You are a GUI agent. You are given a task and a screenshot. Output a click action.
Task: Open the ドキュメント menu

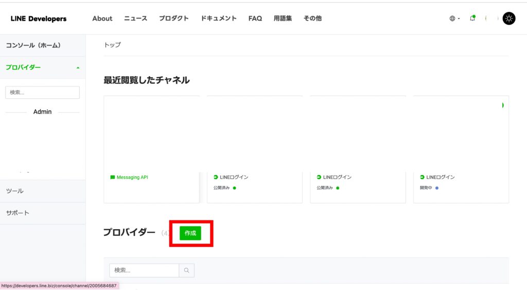coord(218,19)
